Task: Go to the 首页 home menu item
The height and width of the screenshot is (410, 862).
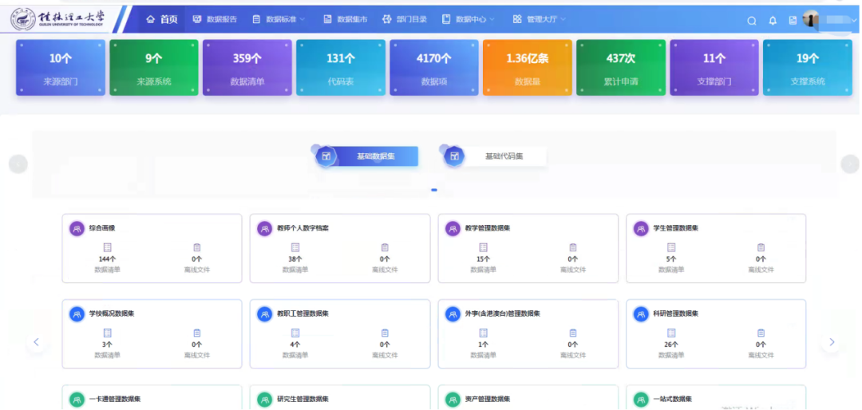Action: click(x=162, y=19)
